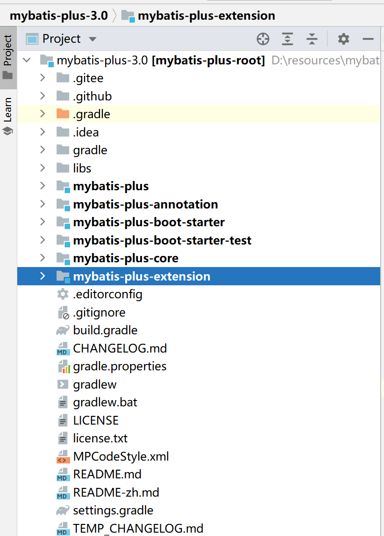Select the .editorconfig file name
The image size is (384, 536).
coord(108,294)
